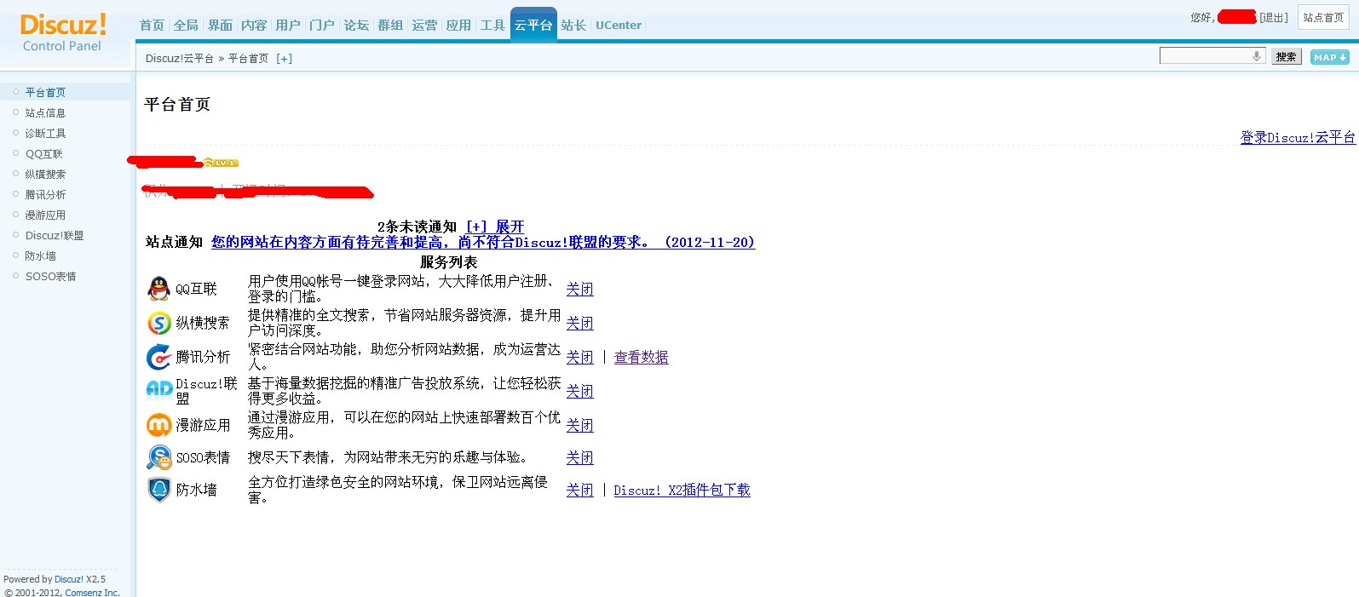
Task: Open the 群组 top menu
Action: tap(391, 26)
